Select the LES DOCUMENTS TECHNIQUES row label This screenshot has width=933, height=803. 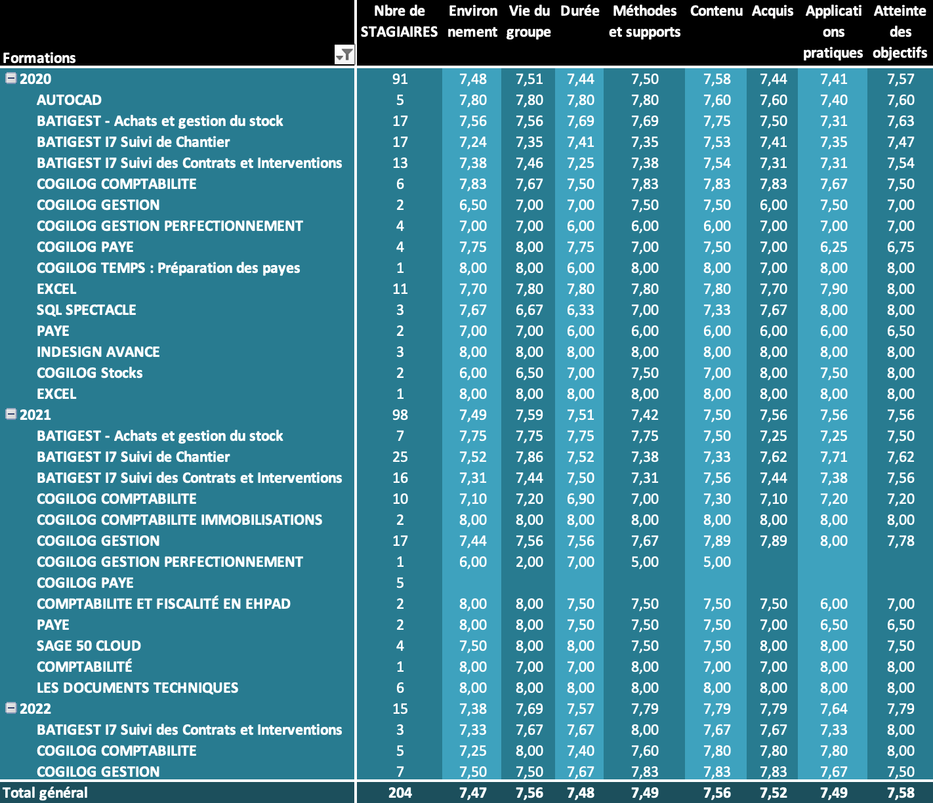[138, 688]
